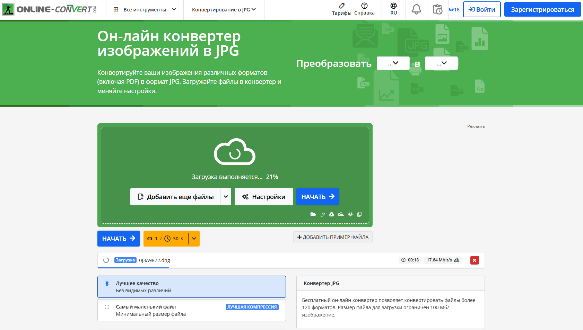Image resolution: width=583 pixels, height=330 pixels.
Task: Click the upload speed 17.64 Mbit/s badge
Action: (x=443, y=260)
